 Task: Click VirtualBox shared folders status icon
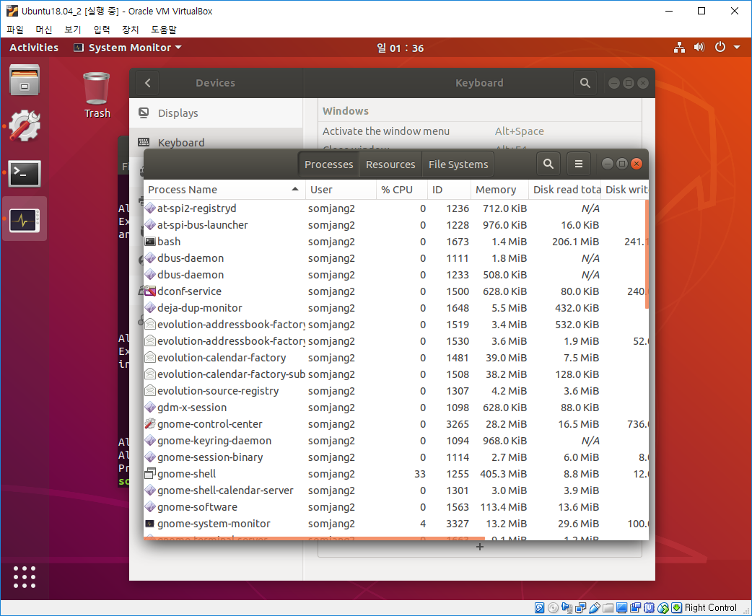point(608,608)
